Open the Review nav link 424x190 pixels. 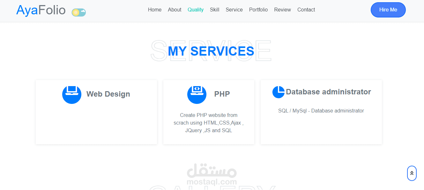click(283, 10)
